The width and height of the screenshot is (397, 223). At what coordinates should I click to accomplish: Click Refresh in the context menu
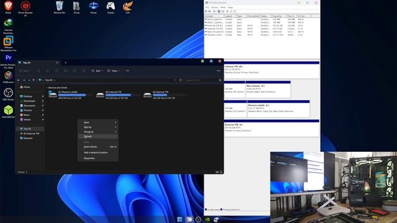click(x=98, y=136)
